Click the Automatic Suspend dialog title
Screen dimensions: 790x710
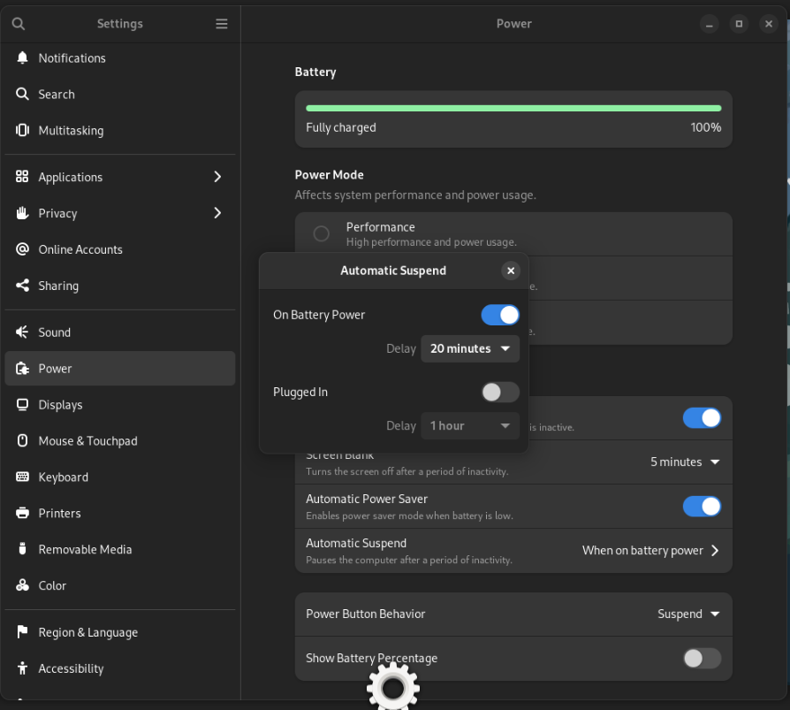point(393,271)
